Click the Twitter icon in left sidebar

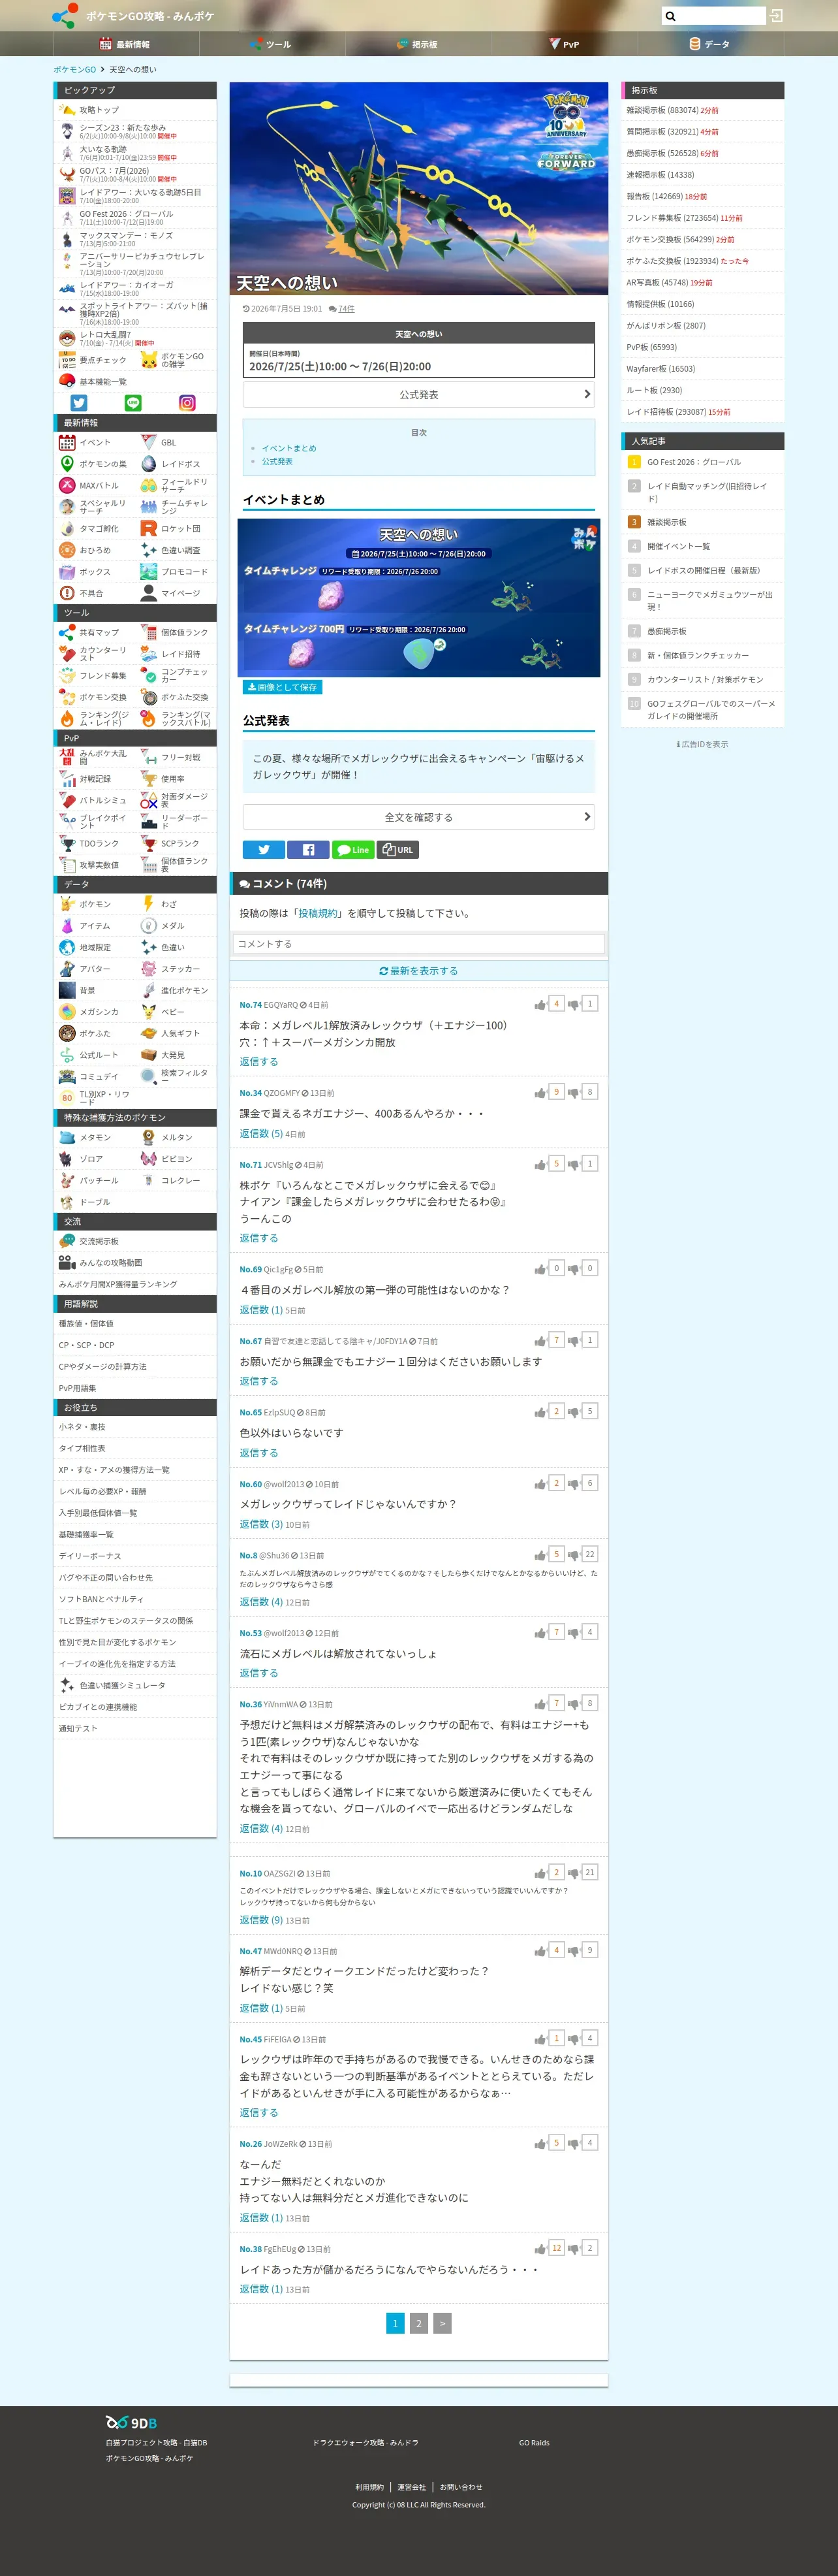pos(79,403)
